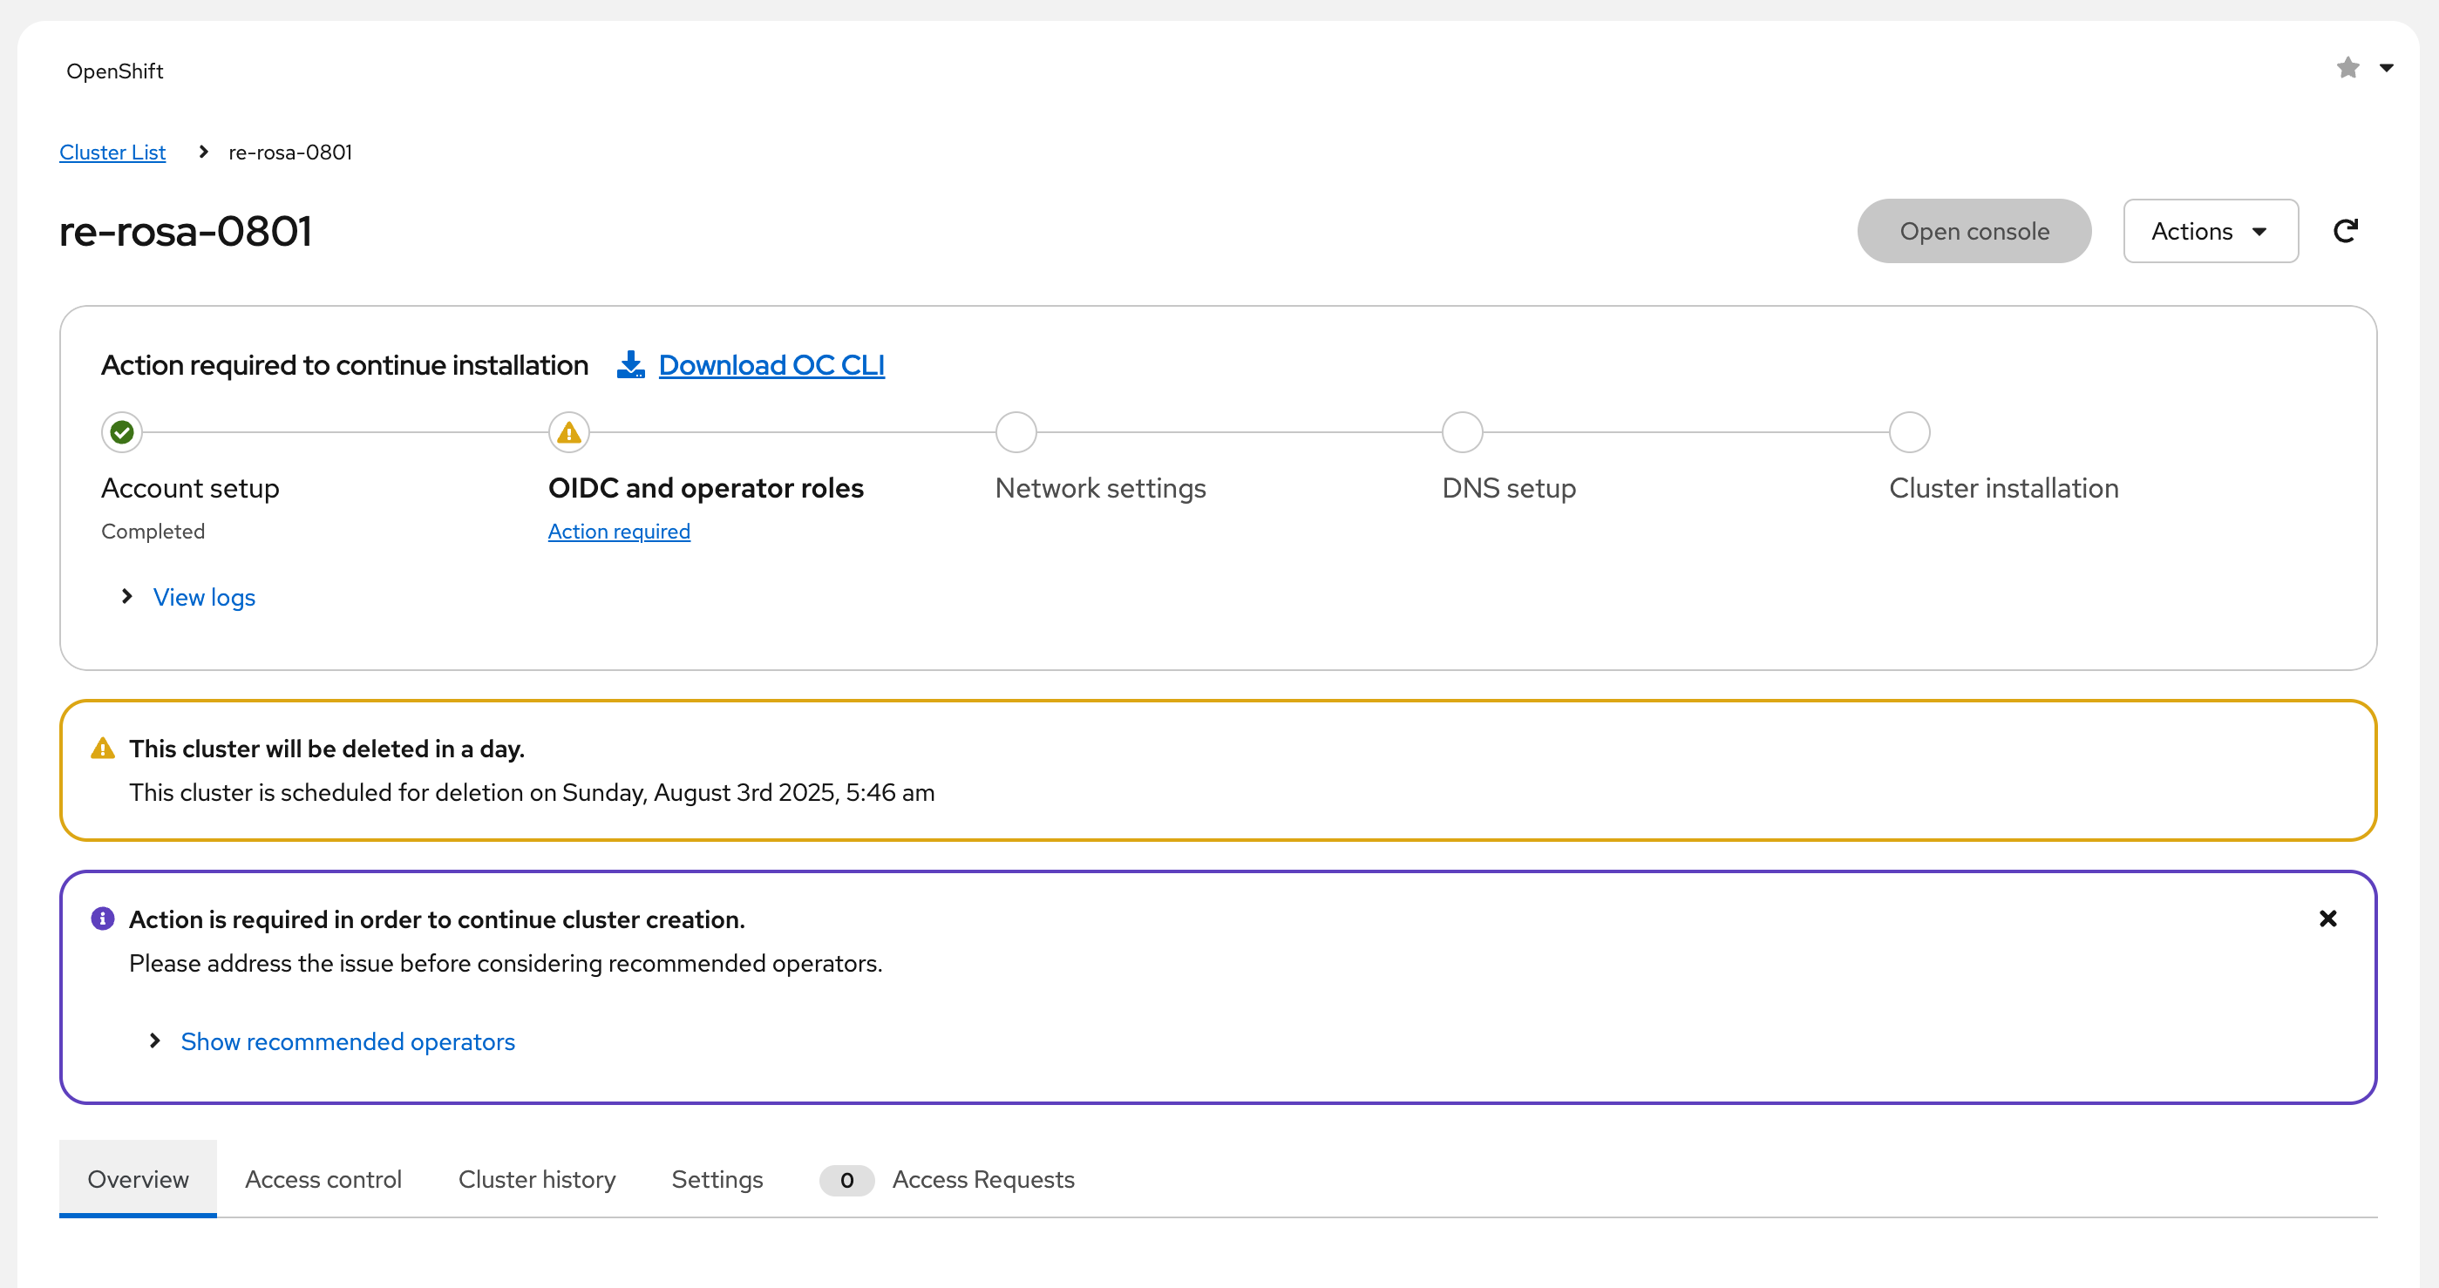Click the favorite star icon
Screen dimensions: 2439x1288
click(2347, 68)
